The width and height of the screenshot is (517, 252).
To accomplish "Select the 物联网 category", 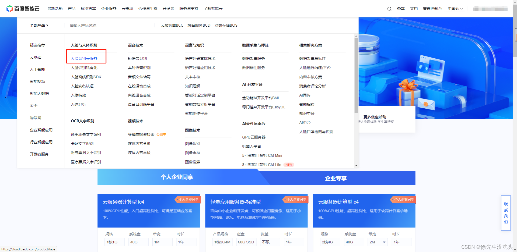I will [36, 118].
